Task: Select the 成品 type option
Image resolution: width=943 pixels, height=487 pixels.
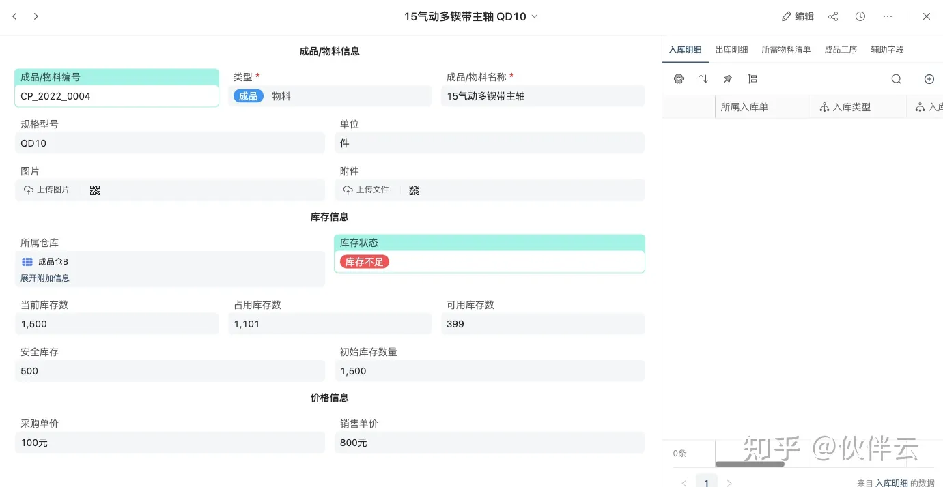Action: pos(249,96)
